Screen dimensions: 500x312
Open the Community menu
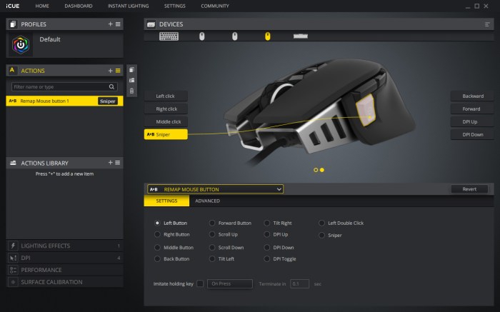[215, 6]
